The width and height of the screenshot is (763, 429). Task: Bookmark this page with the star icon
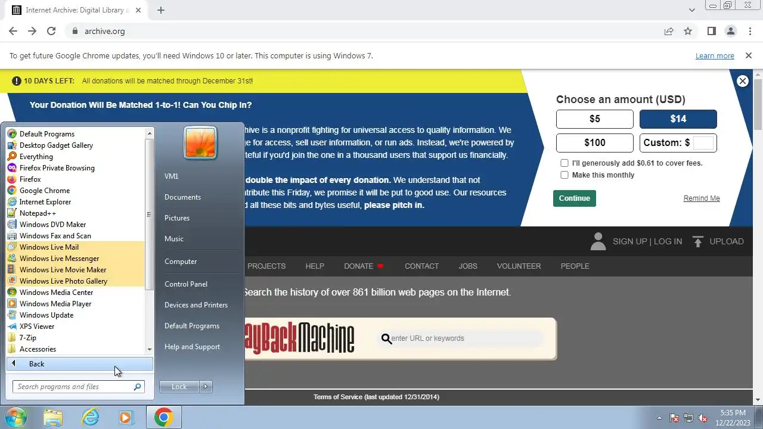688,31
